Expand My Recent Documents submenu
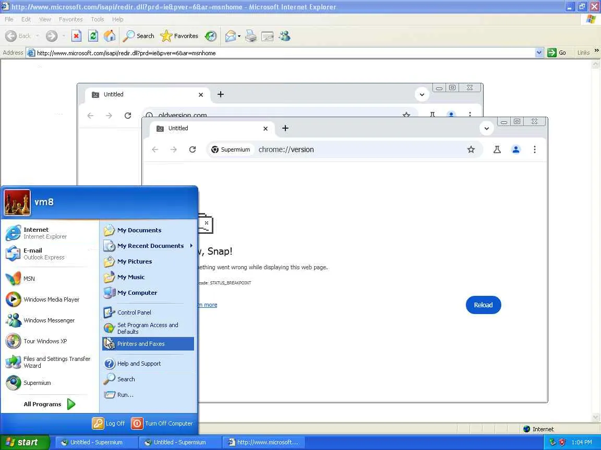The width and height of the screenshot is (601, 450). pos(148,246)
